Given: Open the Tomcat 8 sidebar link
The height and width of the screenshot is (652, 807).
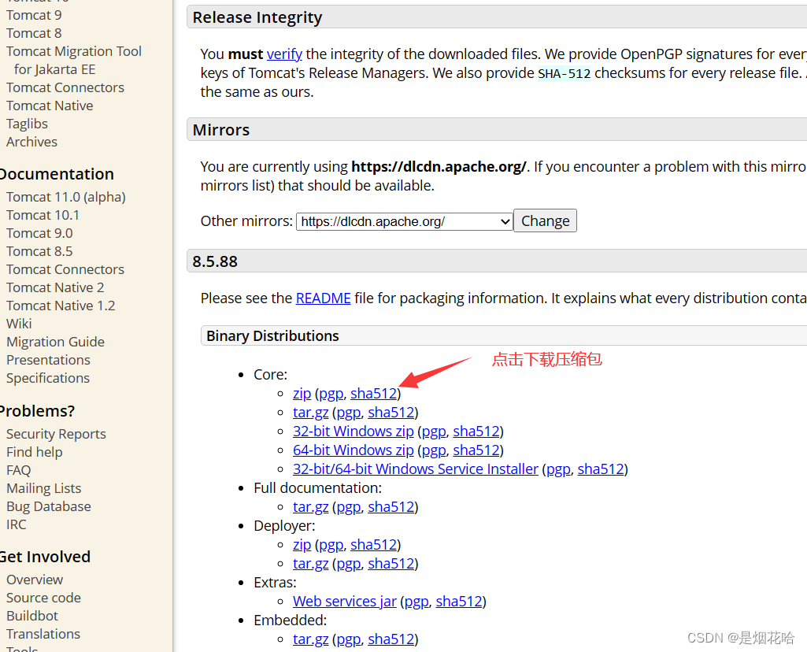Looking at the screenshot, I should [x=34, y=33].
